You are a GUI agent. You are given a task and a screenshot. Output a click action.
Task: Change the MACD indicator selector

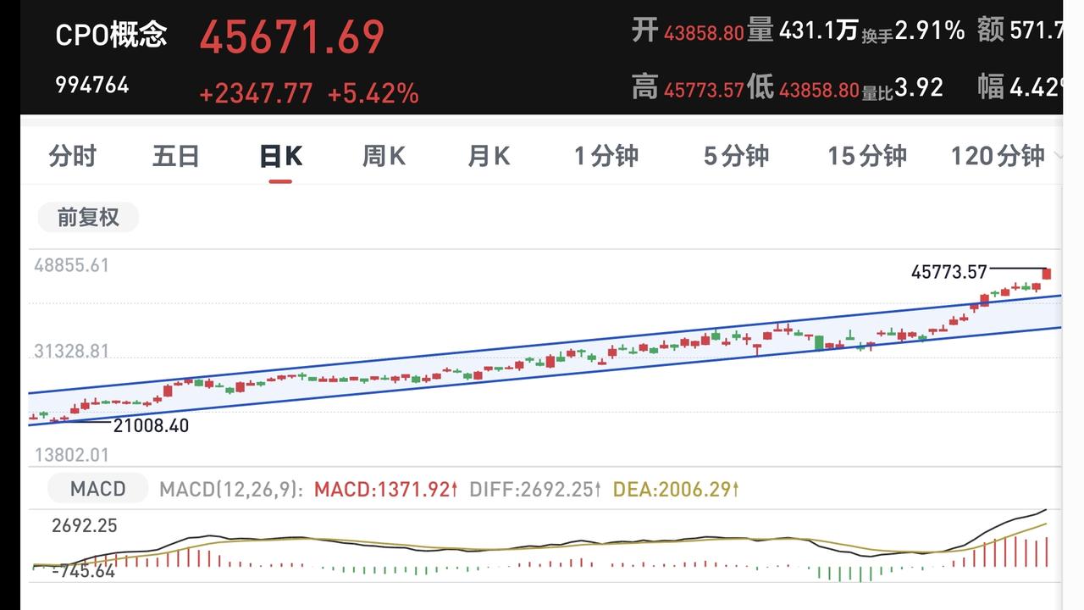click(97, 489)
